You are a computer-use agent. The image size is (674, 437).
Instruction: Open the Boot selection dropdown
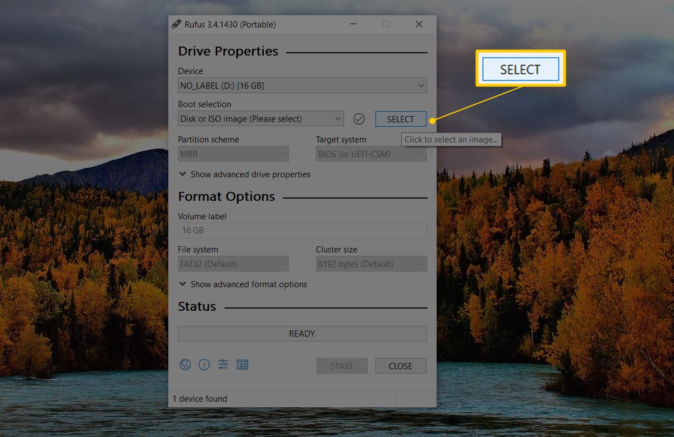tap(260, 119)
